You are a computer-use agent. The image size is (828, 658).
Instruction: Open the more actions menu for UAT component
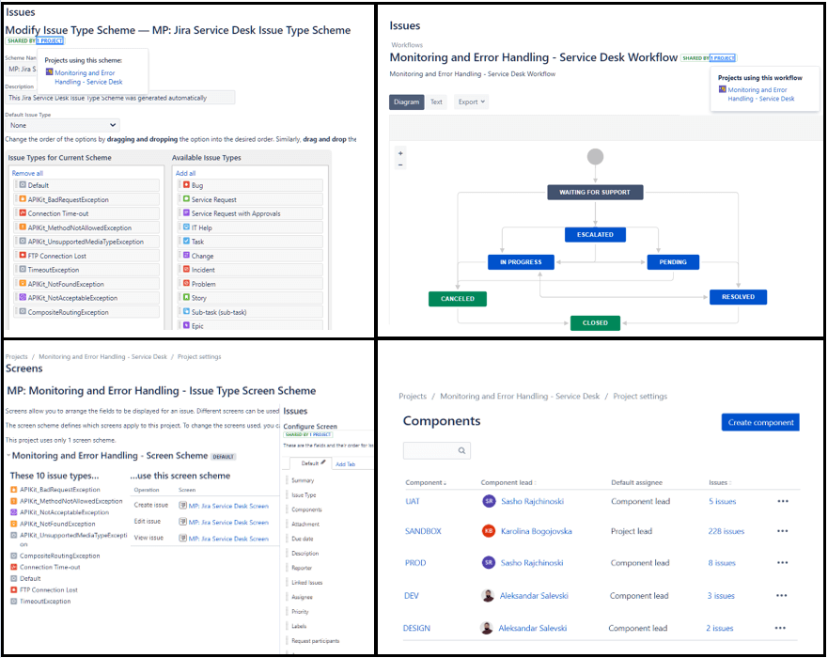point(783,501)
